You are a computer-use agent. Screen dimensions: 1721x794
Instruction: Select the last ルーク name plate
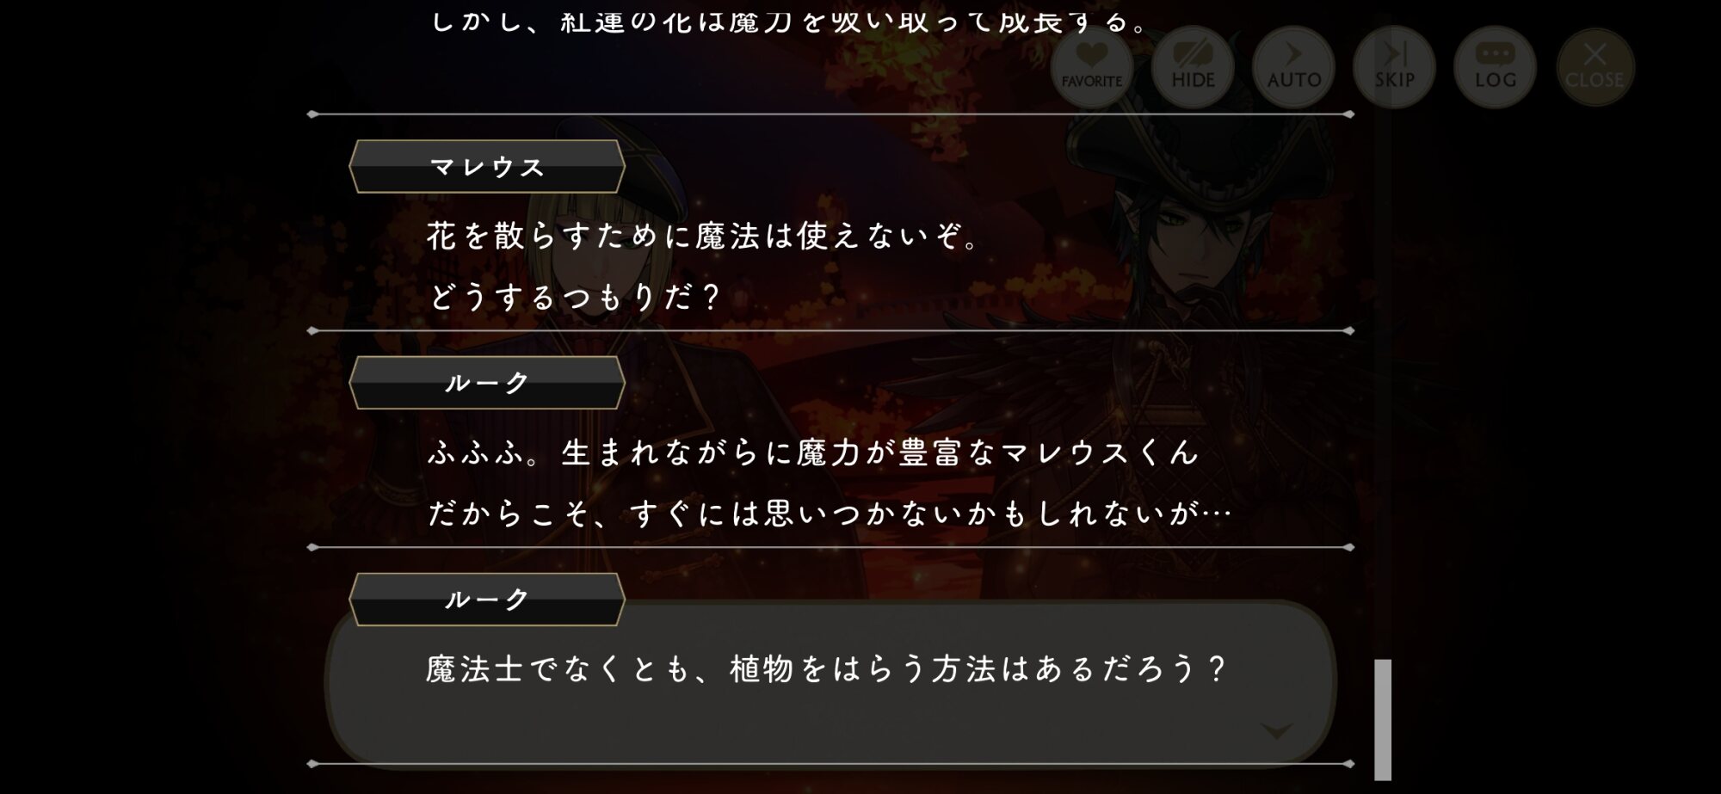487,599
